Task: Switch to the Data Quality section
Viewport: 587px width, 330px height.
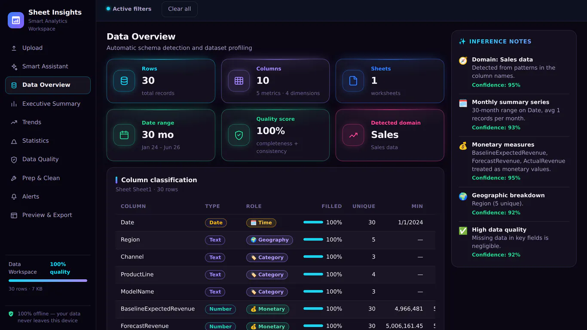Action: tap(48, 159)
